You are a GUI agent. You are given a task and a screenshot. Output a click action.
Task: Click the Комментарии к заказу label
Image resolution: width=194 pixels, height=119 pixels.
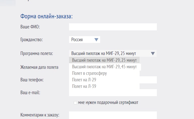[40, 115]
